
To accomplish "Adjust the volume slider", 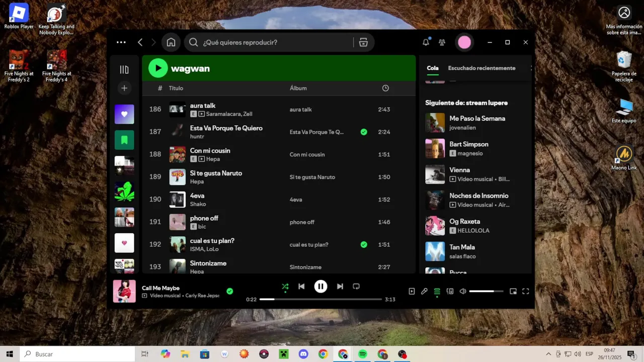I will click(x=487, y=291).
